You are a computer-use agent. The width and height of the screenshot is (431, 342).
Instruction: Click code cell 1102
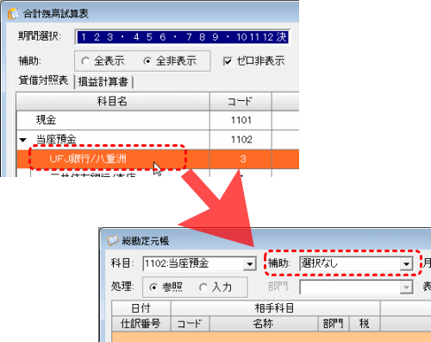click(240, 140)
